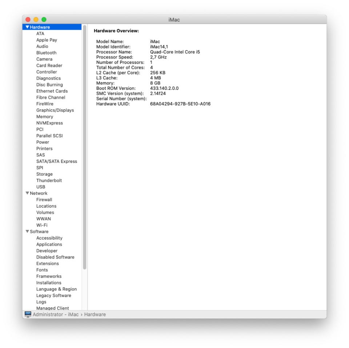Click the L2 Cache value 256 KB
Image resolution: width=349 pixels, height=348 pixels.
[x=157, y=73]
